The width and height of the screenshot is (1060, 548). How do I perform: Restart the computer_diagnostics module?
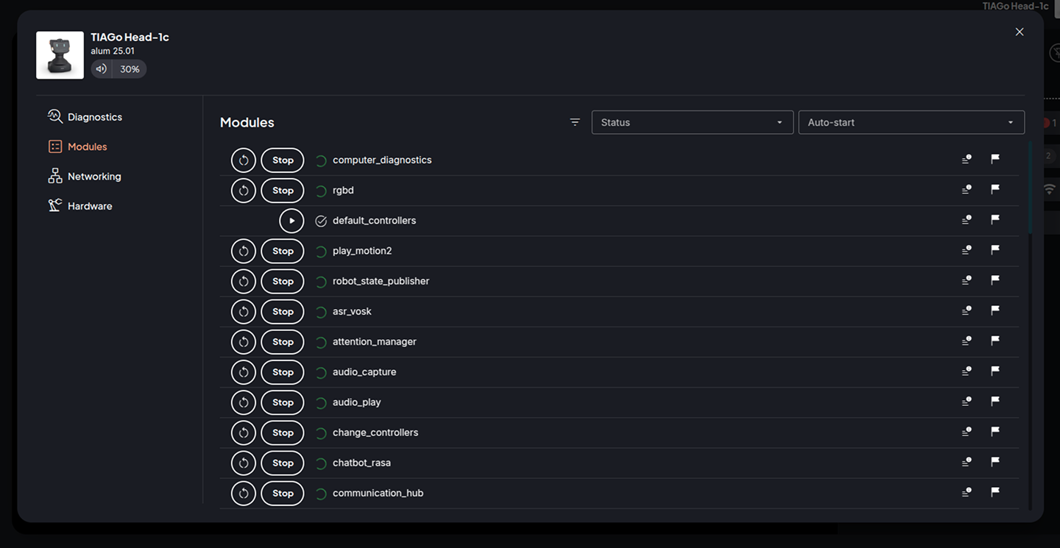(x=244, y=160)
